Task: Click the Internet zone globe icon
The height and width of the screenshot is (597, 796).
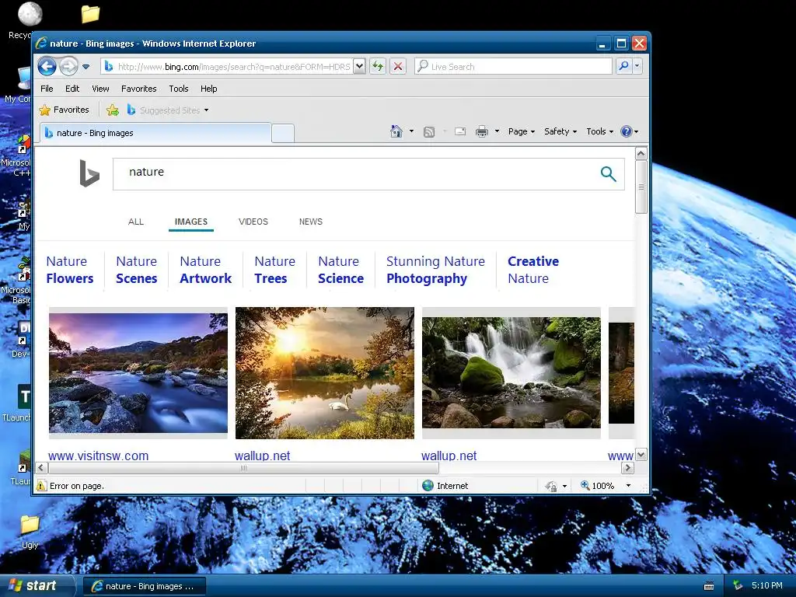Action: (x=428, y=485)
